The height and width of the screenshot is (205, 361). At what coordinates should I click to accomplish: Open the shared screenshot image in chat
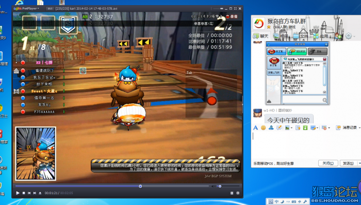click(x=298, y=73)
